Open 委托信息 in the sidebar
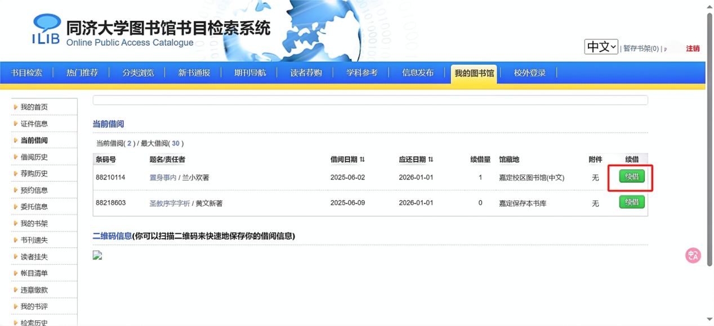Image resolution: width=714 pixels, height=326 pixels. point(34,207)
